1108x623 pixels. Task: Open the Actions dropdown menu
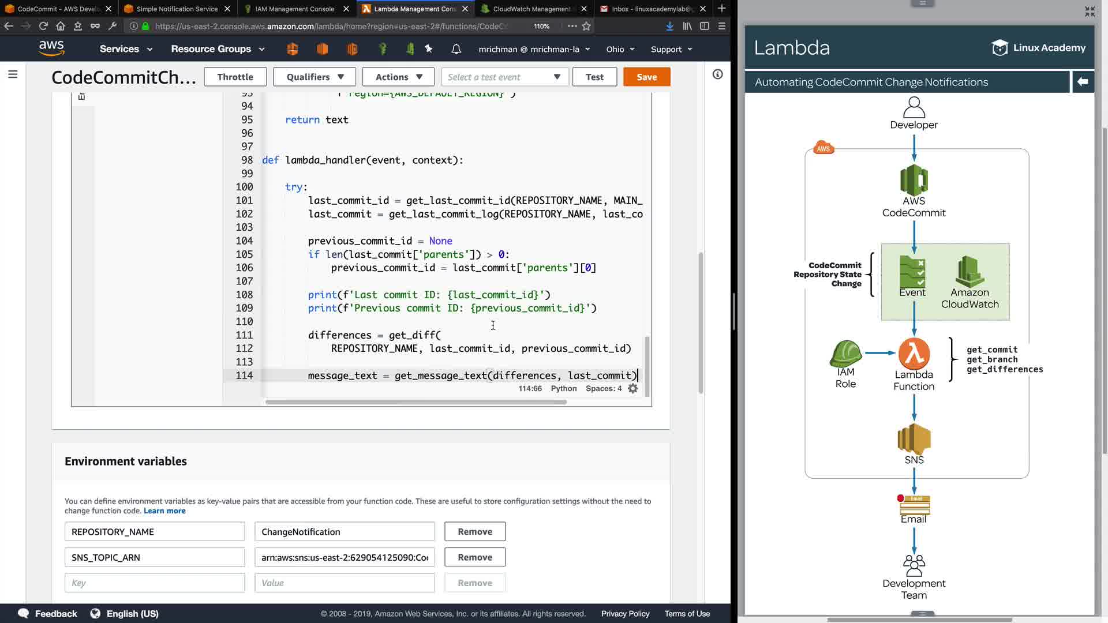pyautogui.click(x=398, y=77)
